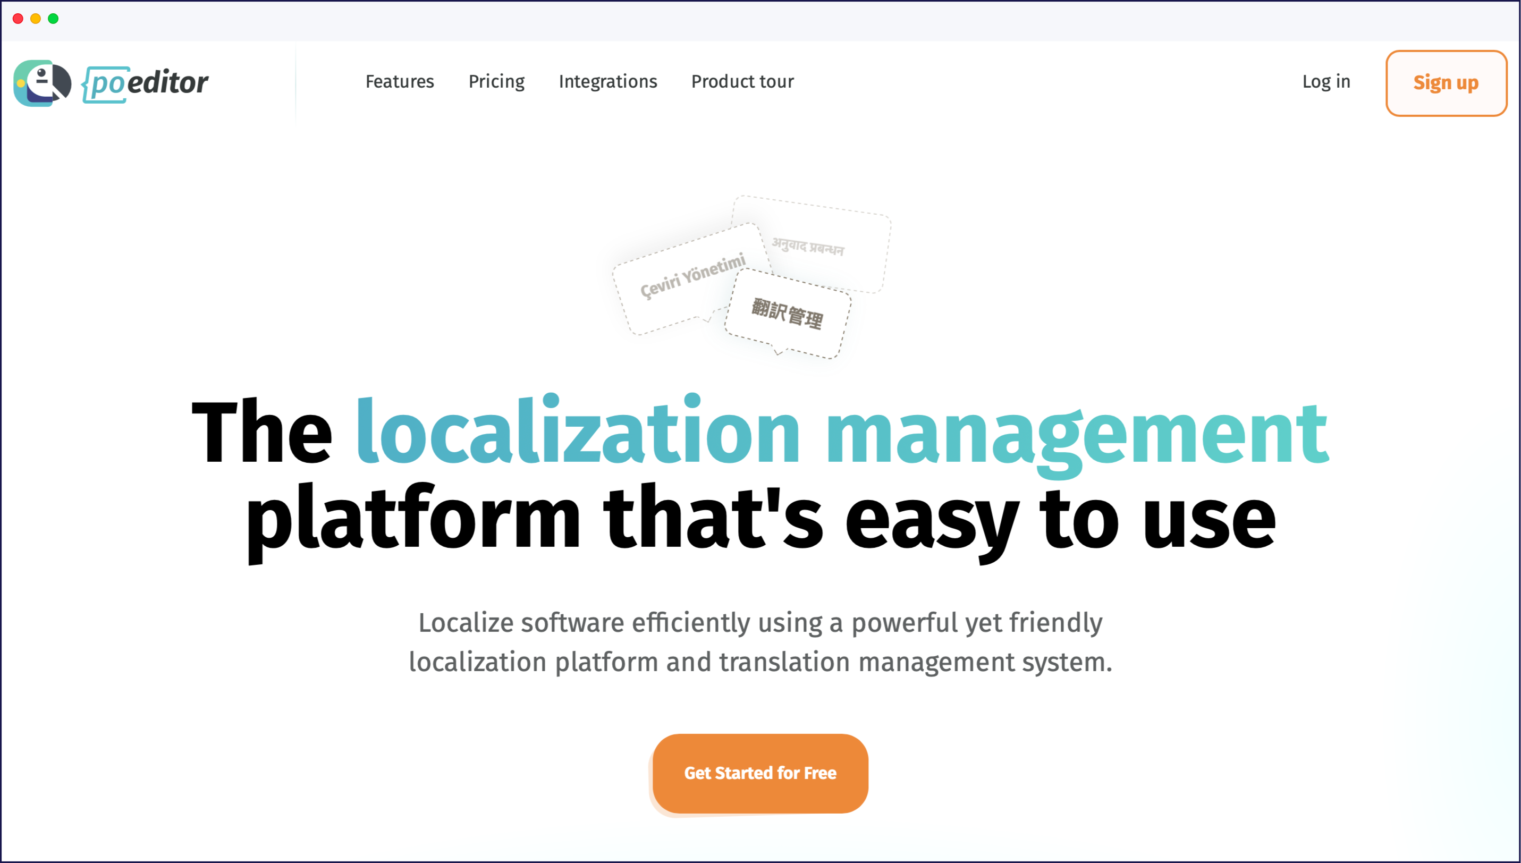
Task: Click the POEditor parrot logo icon
Action: [42, 83]
